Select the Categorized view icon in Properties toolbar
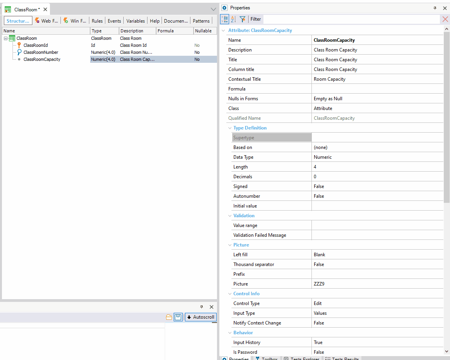450x360 pixels. (224, 19)
